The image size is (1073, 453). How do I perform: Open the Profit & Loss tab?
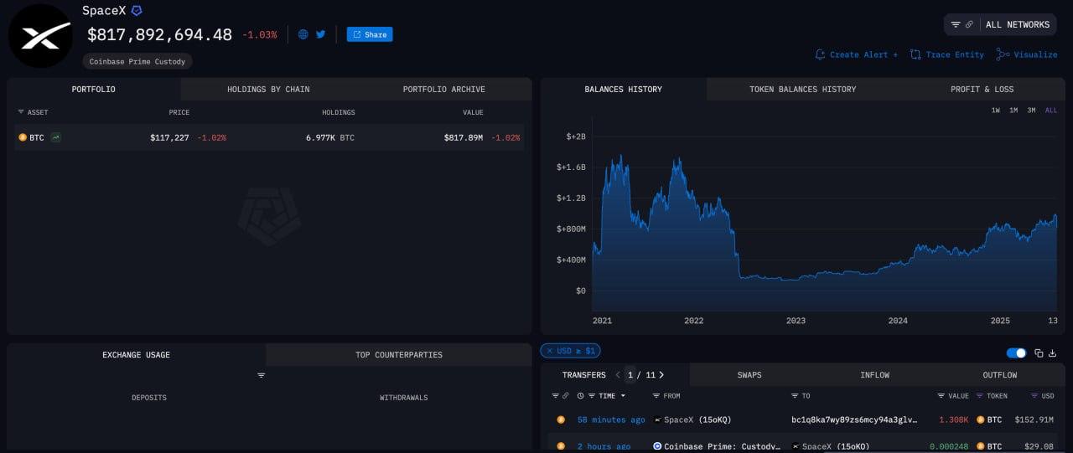(x=982, y=90)
